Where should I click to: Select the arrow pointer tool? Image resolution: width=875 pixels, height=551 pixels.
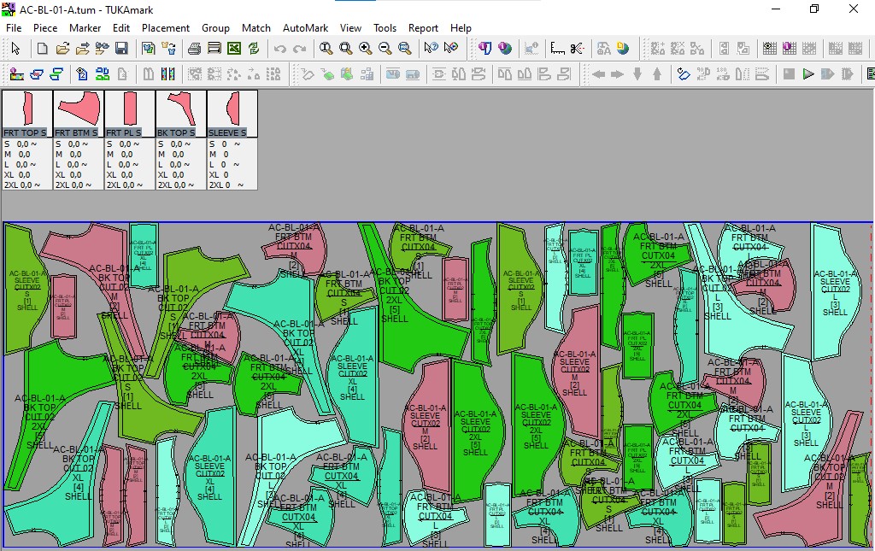click(15, 49)
